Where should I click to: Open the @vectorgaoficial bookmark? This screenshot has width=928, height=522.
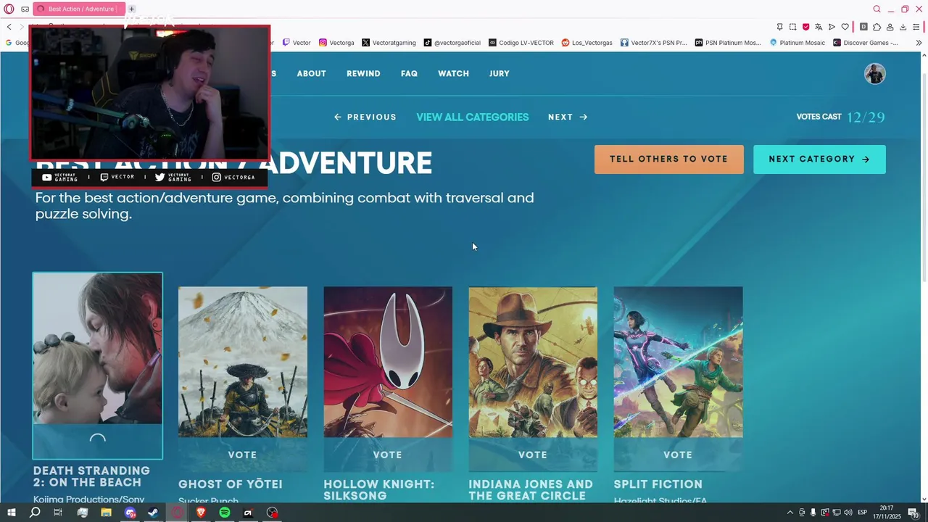tap(452, 43)
